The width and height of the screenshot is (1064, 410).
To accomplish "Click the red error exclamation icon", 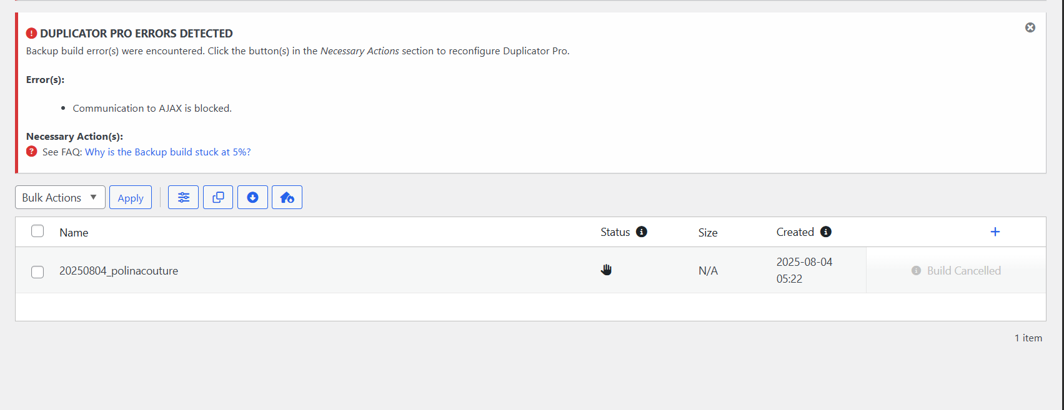I will [x=31, y=33].
